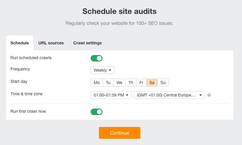The image size is (242, 145).
Task: Open the Weekly frequency dropdown
Action: [102, 70]
